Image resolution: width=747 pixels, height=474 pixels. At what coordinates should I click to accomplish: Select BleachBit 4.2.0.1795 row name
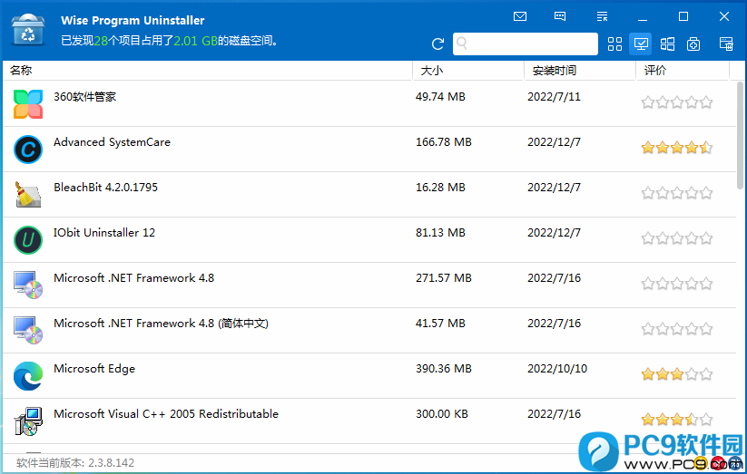tap(105, 187)
